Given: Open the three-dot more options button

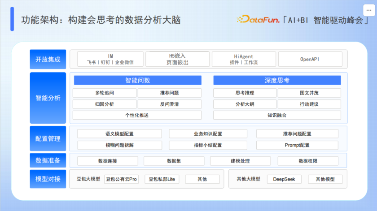Looking at the screenshot, I should [369, 10].
